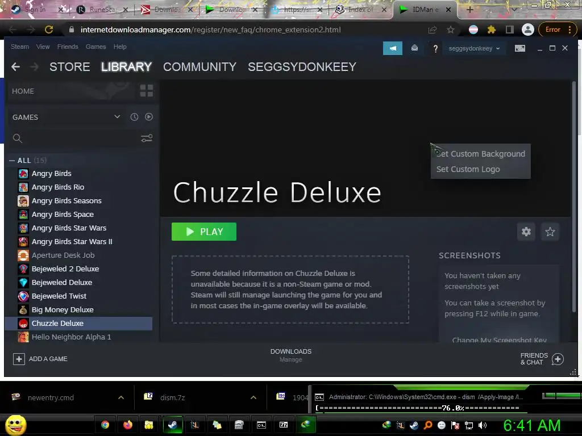The width and height of the screenshot is (582, 436).
Task: Click the Add a Game plus icon
Action: tap(19, 359)
